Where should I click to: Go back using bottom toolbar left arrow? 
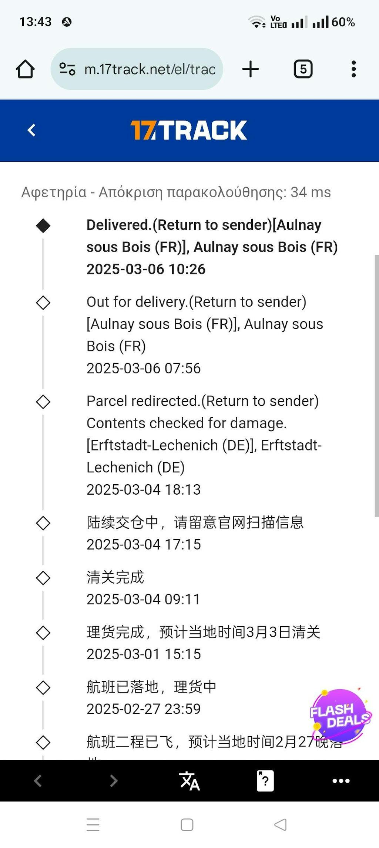point(38,781)
